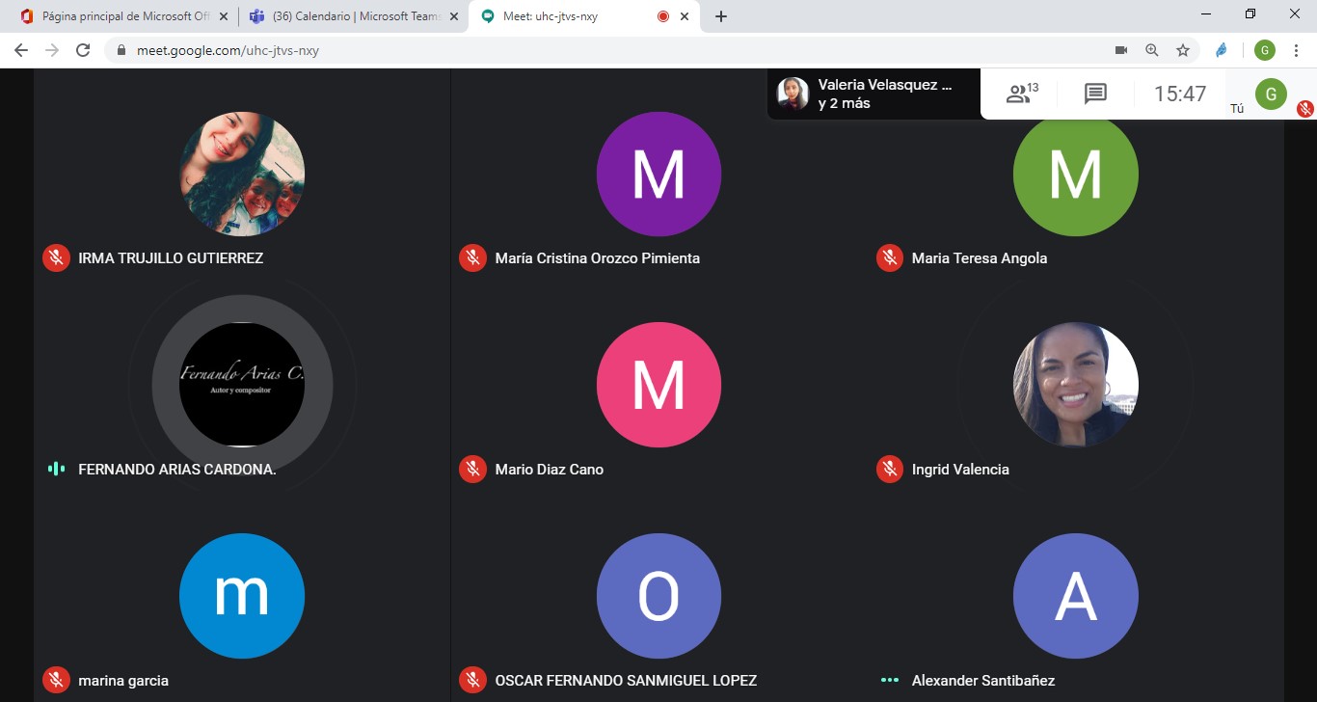
Task: Click muted mic icon beside IRMA TRUJILLO GUTIERREZ
Action: coord(56,257)
